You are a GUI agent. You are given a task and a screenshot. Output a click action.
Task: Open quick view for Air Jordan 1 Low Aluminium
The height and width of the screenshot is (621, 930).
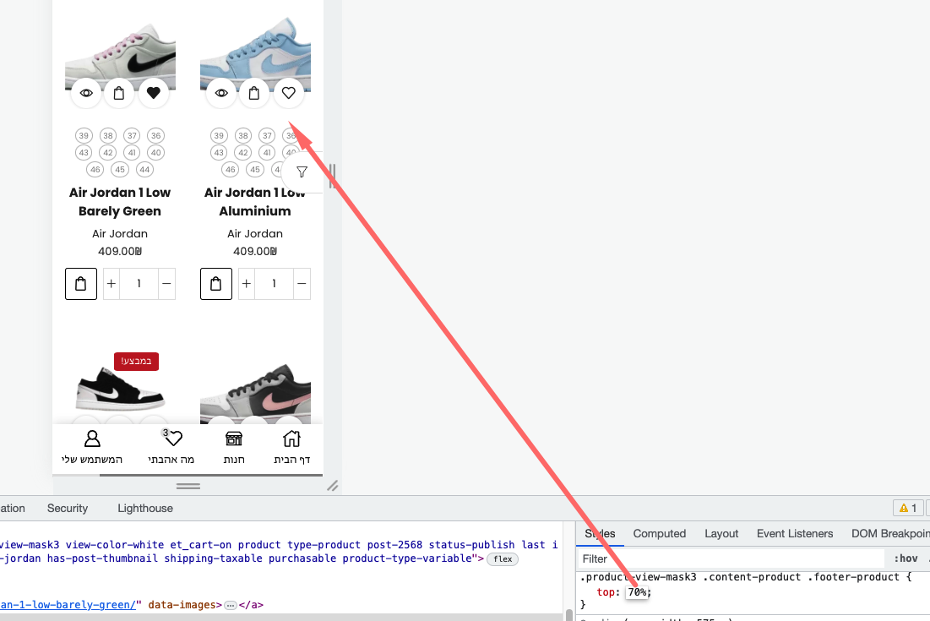[x=222, y=93]
